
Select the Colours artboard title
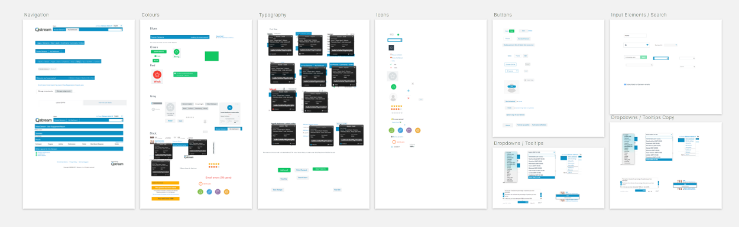[150, 14]
